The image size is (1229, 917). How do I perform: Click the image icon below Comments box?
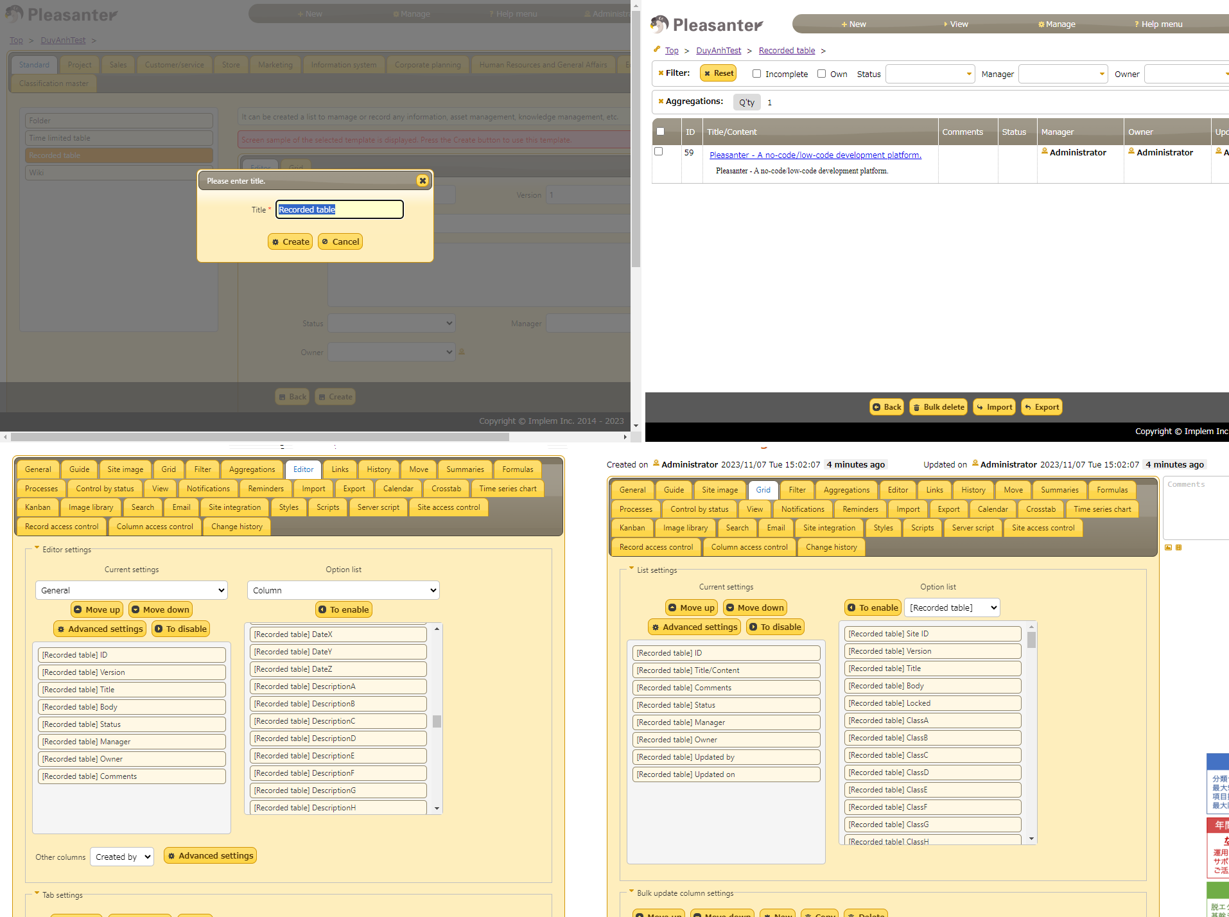coord(1168,548)
